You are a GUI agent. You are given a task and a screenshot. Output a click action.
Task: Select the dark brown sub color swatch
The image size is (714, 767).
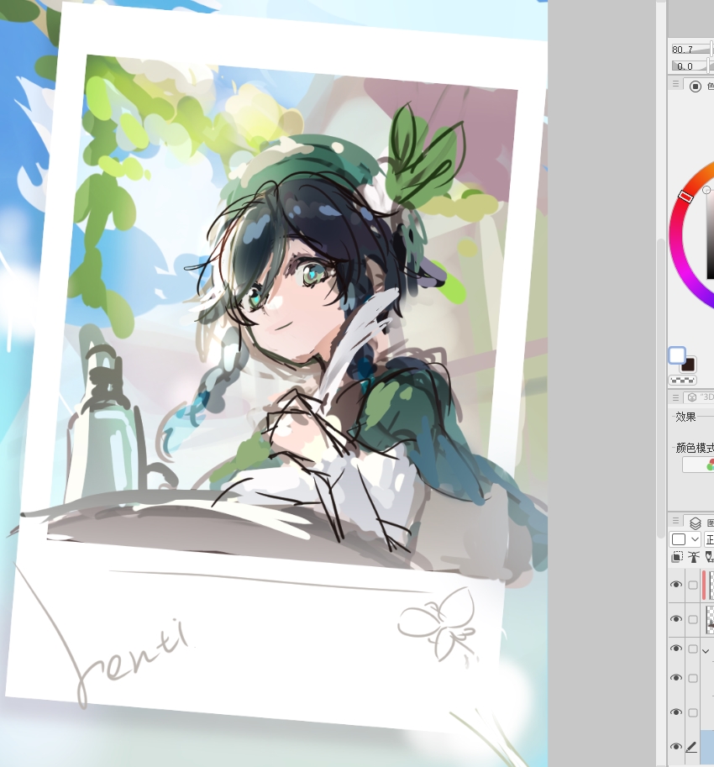690,365
